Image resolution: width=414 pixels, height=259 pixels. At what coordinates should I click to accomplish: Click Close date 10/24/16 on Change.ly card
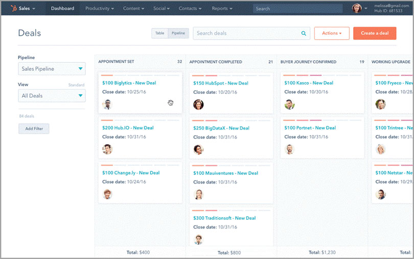point(124,182)
